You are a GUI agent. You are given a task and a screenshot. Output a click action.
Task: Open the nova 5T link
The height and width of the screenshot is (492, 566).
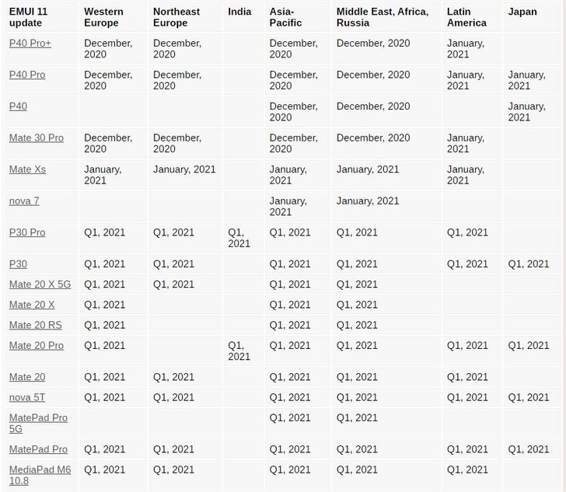pyautogui.click(x=27, y=397)
